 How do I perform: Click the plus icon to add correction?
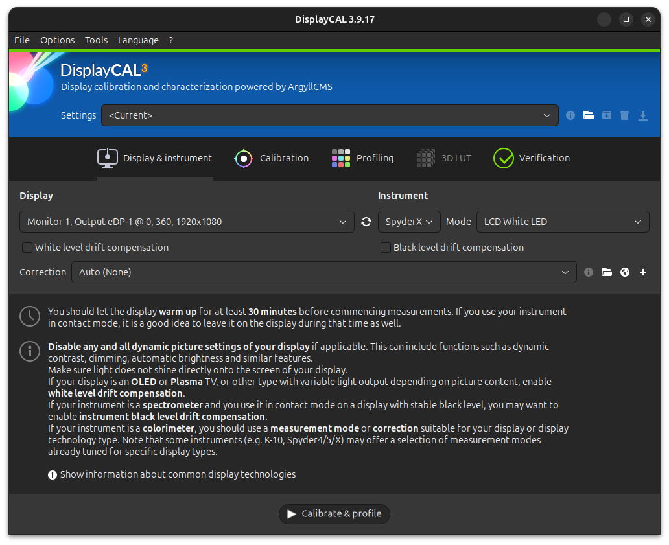(643, 272)
